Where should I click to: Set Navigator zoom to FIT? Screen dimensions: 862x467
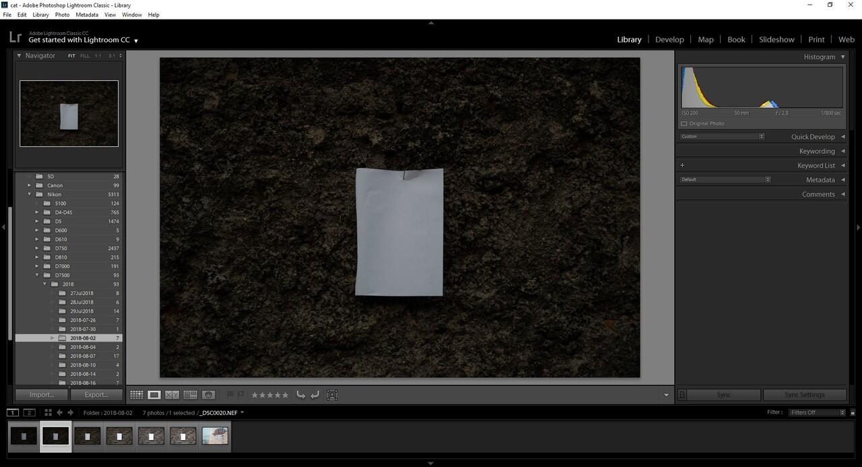click(71, 56)
